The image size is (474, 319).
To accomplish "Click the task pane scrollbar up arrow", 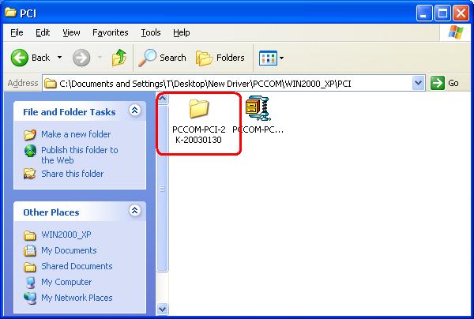I will (x=162, y=98).
